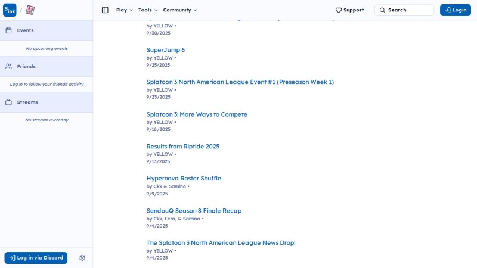Open SendouQ Season 8 Finale Recap article

point(194,211)
